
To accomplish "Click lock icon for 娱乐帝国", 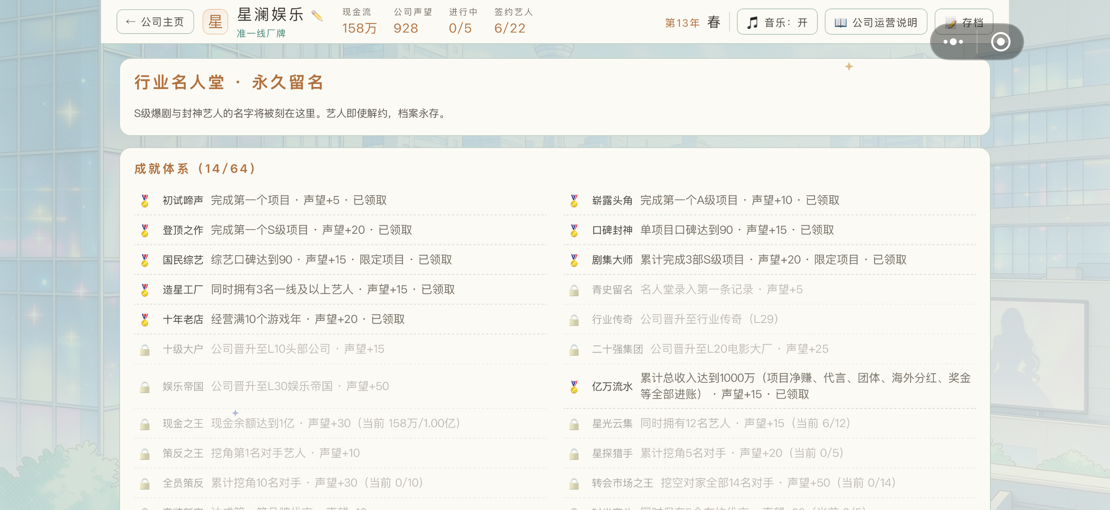I will point(145,387).
